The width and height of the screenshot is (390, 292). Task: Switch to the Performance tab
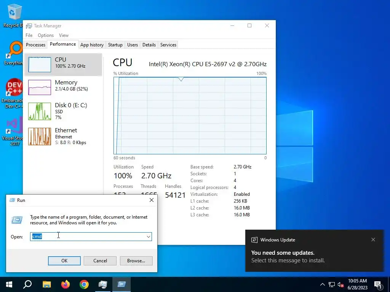63,44
